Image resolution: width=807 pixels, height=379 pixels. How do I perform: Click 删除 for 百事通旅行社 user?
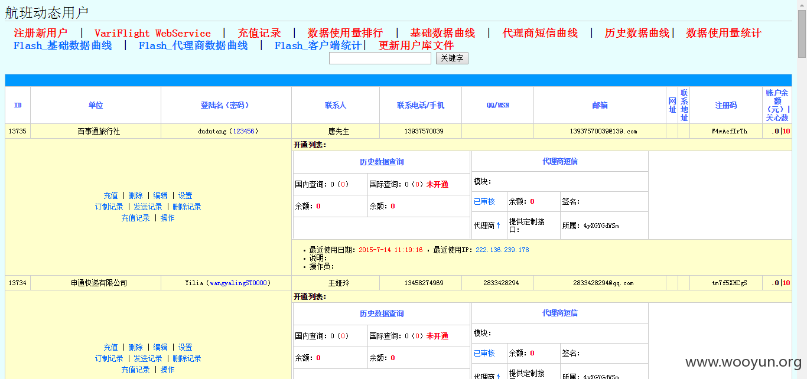135,195
